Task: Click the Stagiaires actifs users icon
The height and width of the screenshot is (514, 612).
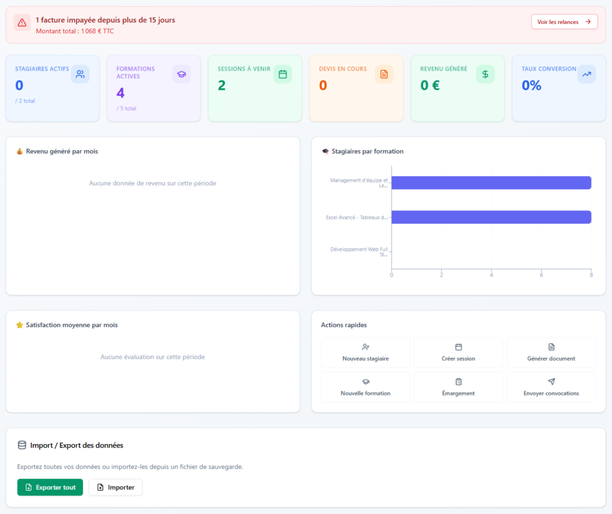Action: click(80, 74)
